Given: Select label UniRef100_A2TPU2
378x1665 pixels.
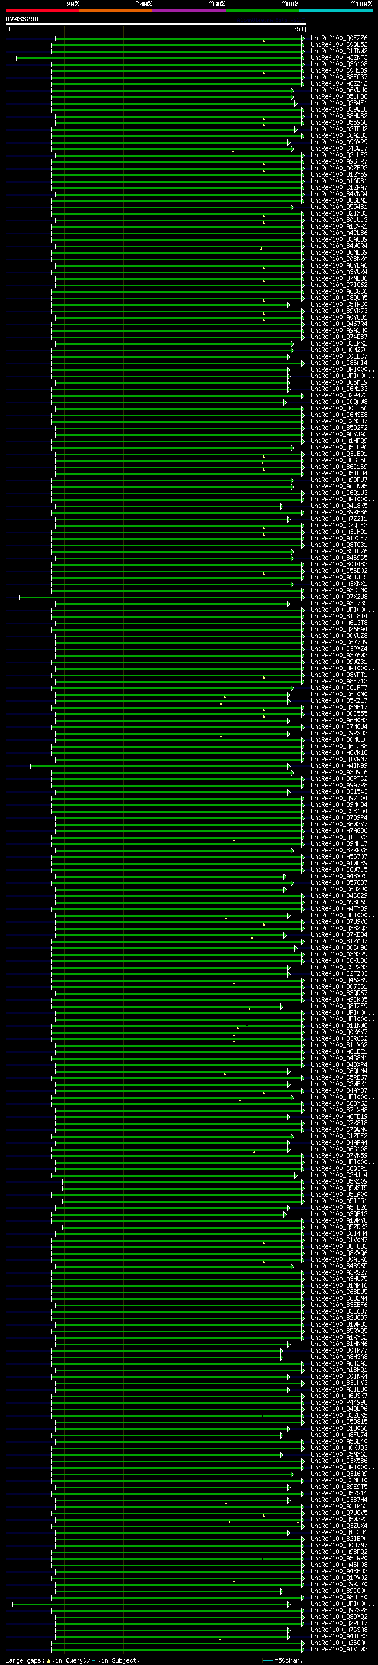Looking at the screenshot, I should click(x=338, y=129).
